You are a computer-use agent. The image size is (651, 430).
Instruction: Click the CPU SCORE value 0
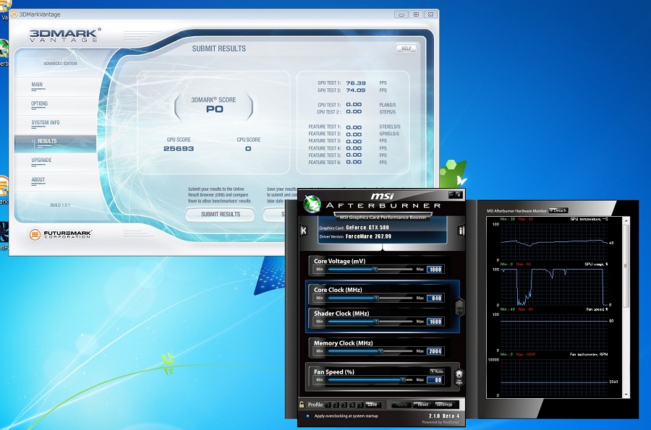tap(248, 148)
